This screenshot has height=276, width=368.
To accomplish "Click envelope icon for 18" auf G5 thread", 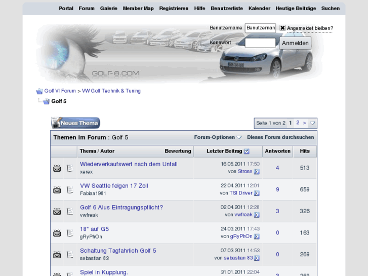I will (x=57, y=233).
